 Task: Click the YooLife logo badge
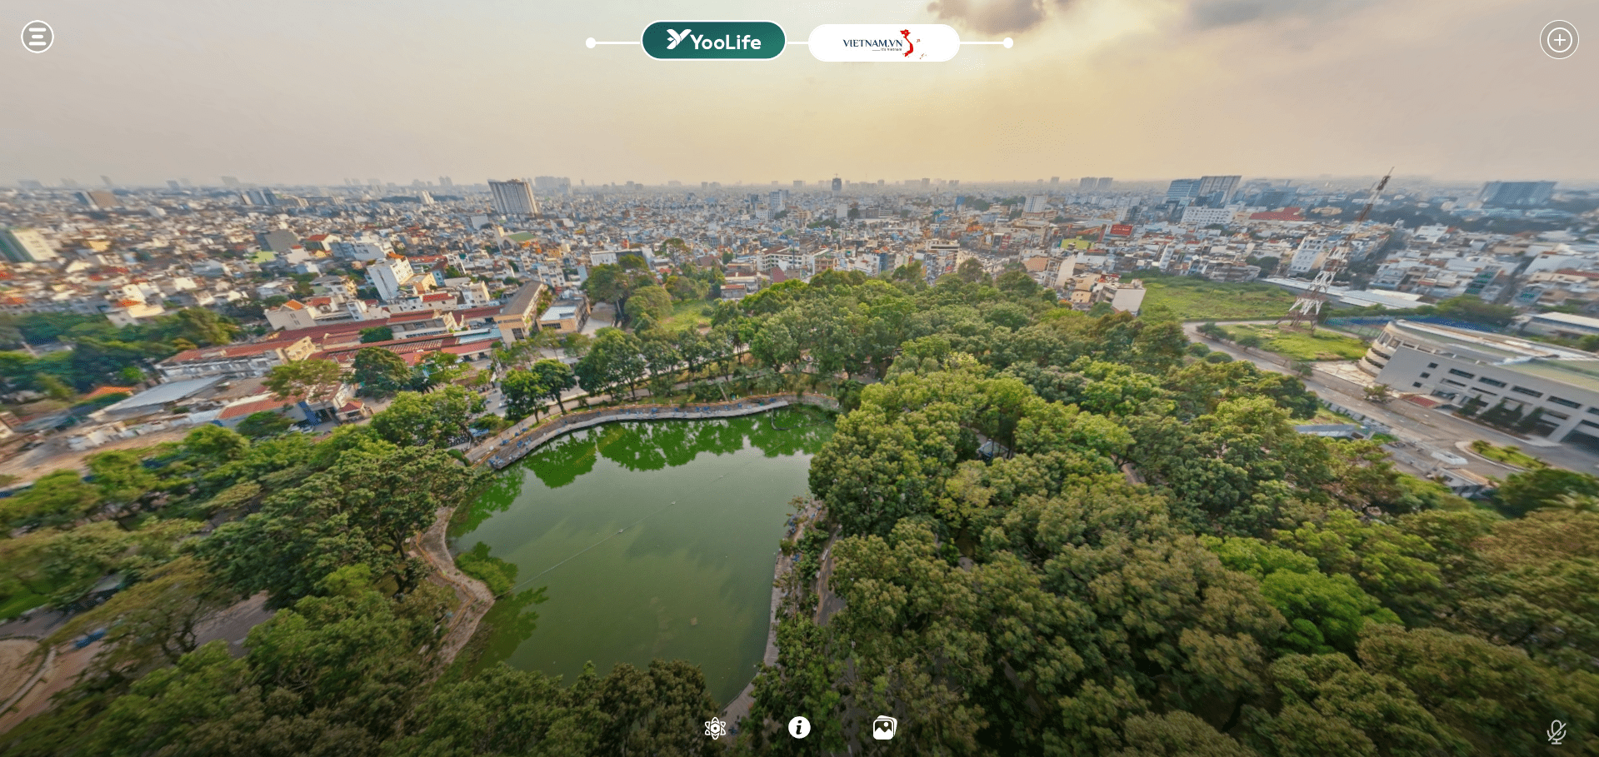click(x=713, y=41)
